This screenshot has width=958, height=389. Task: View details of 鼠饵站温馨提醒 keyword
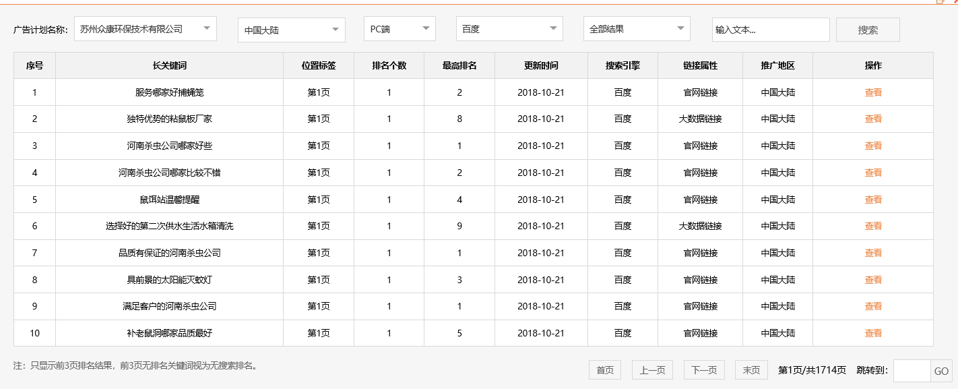pyautogui.click(x=873, y=199)
